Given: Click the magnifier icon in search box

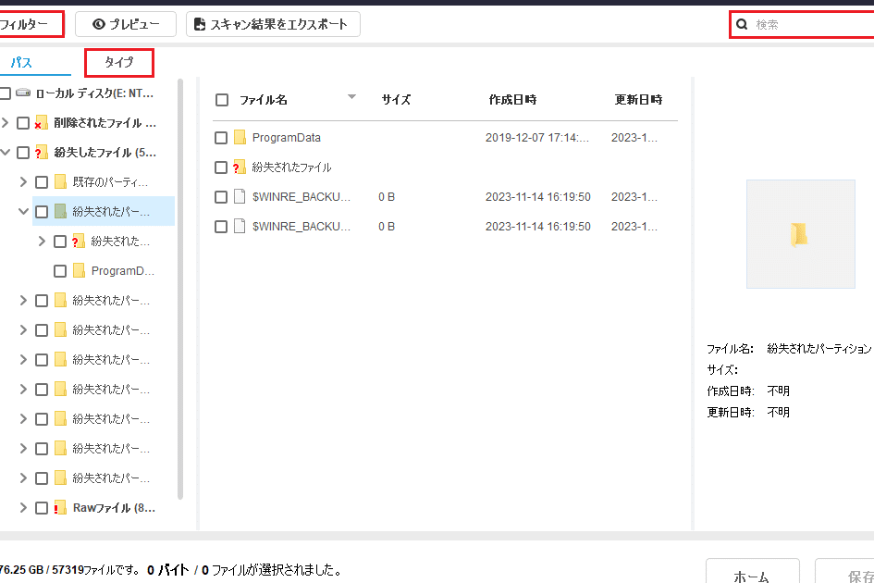Looking at the screenshot, I should pyautogui.click(x=742, y=25).
